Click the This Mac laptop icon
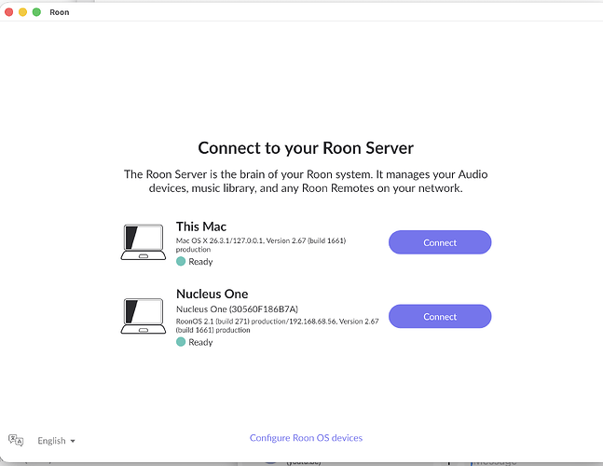The height and width of the screenshot is (466, 603). tap(144, 242)
